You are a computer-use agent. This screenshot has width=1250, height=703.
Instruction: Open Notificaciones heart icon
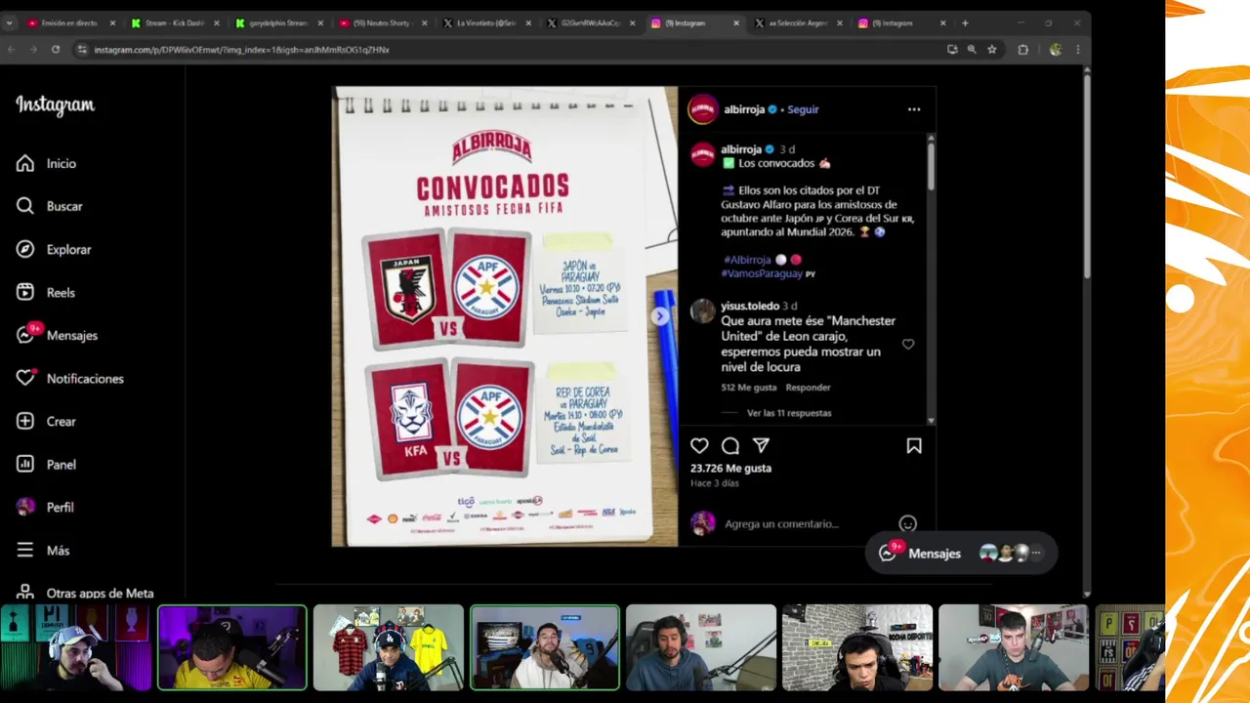[25, 378]
